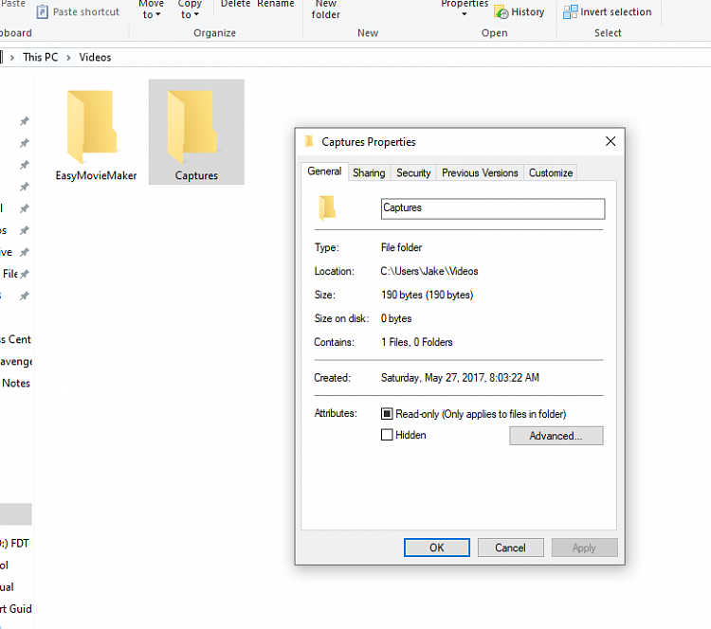Screen dimensions: 711x629
Task: Open the History icon in ribbon
Action: (x=501, y=12)
